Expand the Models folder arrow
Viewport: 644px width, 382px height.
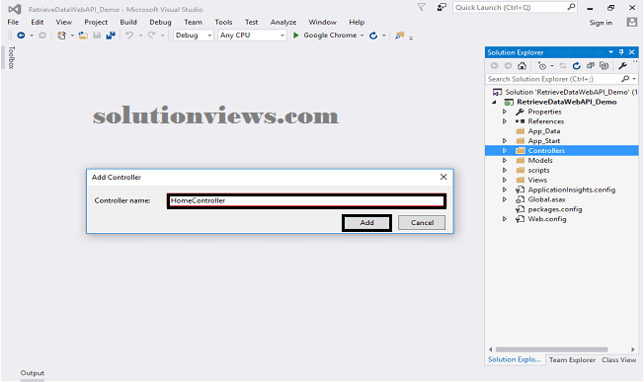pyautogui.click(x=505, y=161)
